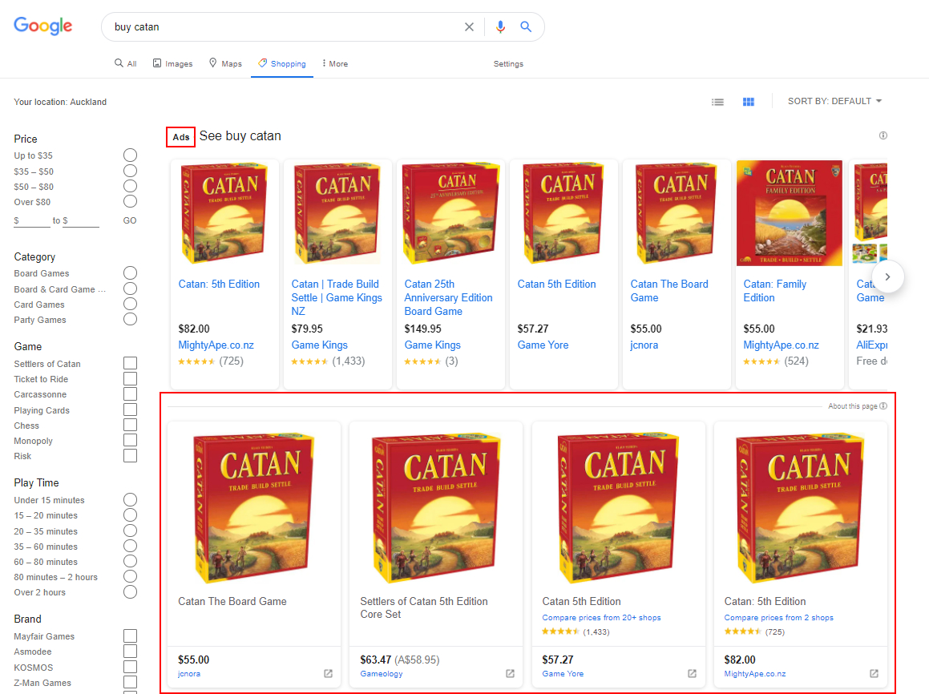Screen dimensions: 929x694
Task: Open jcnora listing external link icon
Action: [x=328, y=673]
